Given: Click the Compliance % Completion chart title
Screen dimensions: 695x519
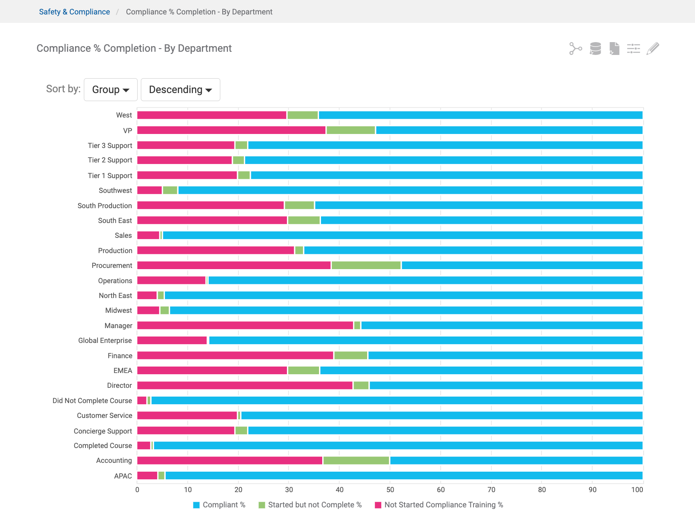Looking at the screenshot, I should click(134, 48).
